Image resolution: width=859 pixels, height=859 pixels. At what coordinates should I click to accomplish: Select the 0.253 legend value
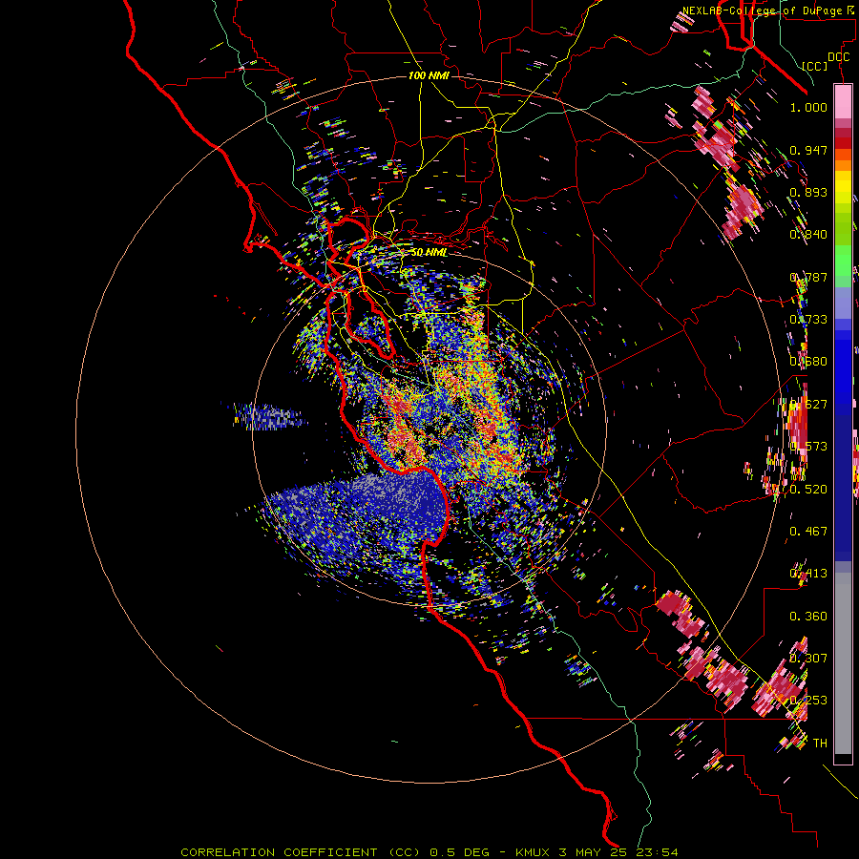click(808, 701)
